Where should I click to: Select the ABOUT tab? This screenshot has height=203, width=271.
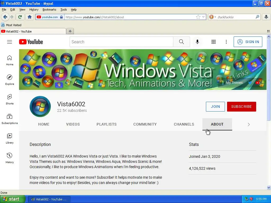(x=217, y=124)
